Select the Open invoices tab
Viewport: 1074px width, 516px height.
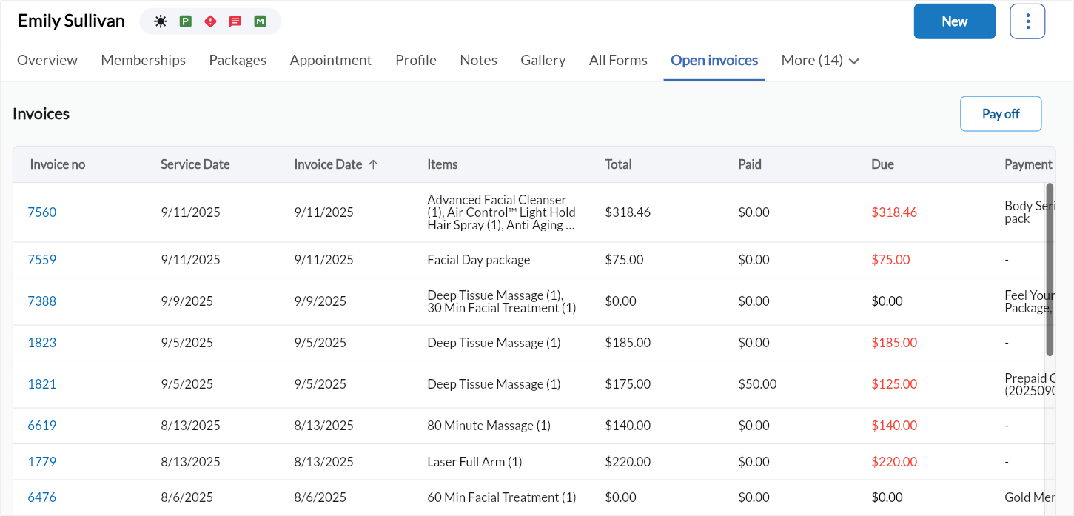point(714,61)
